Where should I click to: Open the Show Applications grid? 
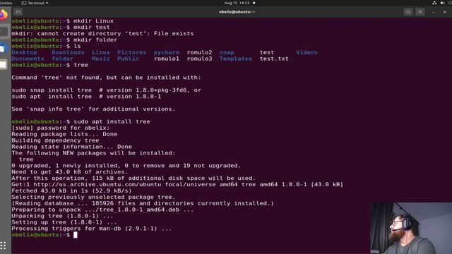(3, 246)
